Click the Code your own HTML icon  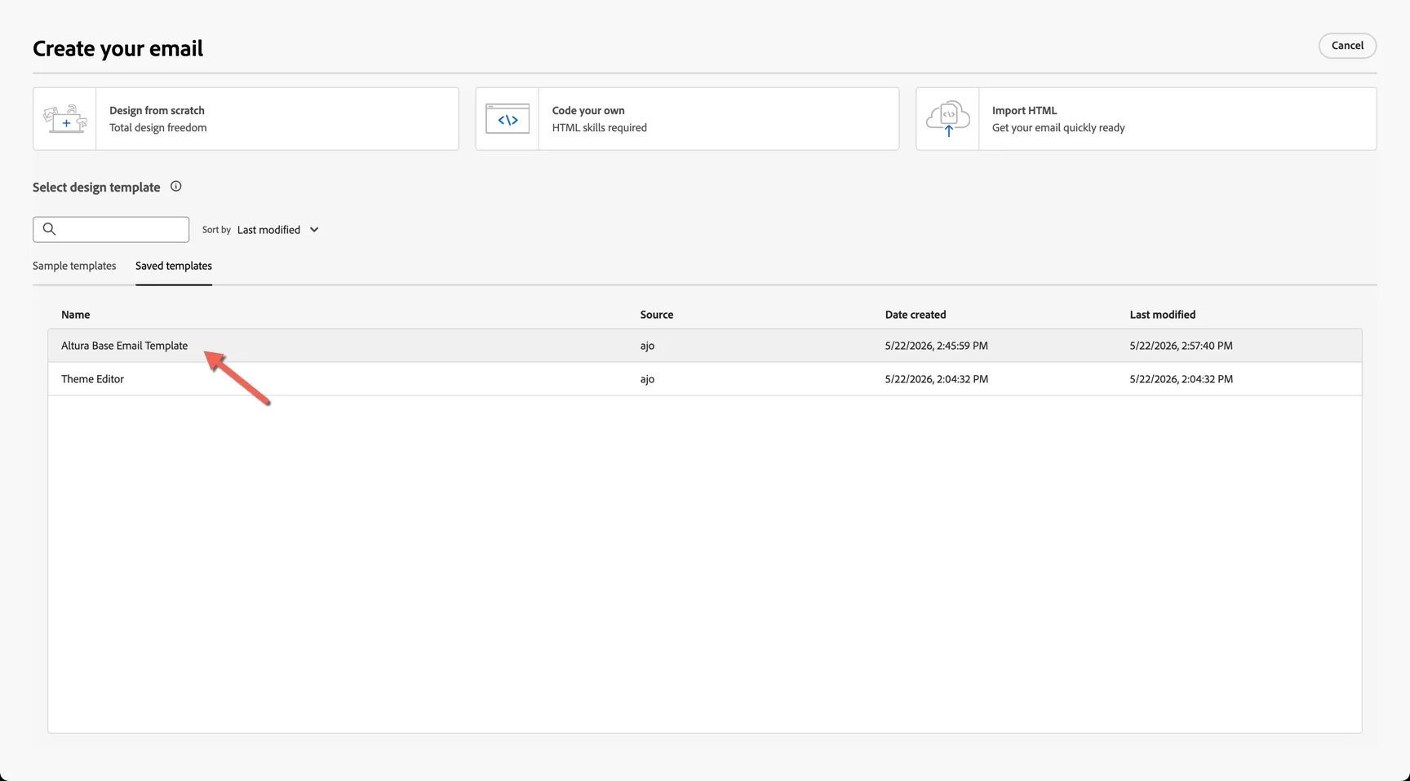[508, 119]
